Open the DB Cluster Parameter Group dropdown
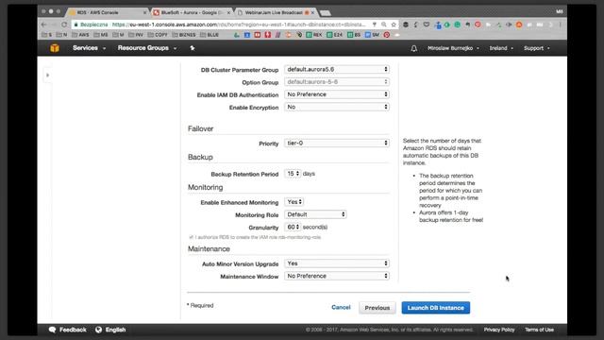The width and height of the screenshot is (604, 340). point(337,69)
